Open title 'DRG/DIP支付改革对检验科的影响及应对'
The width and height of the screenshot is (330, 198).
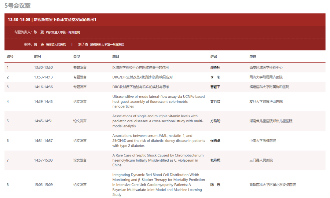[x=142, y=77]
